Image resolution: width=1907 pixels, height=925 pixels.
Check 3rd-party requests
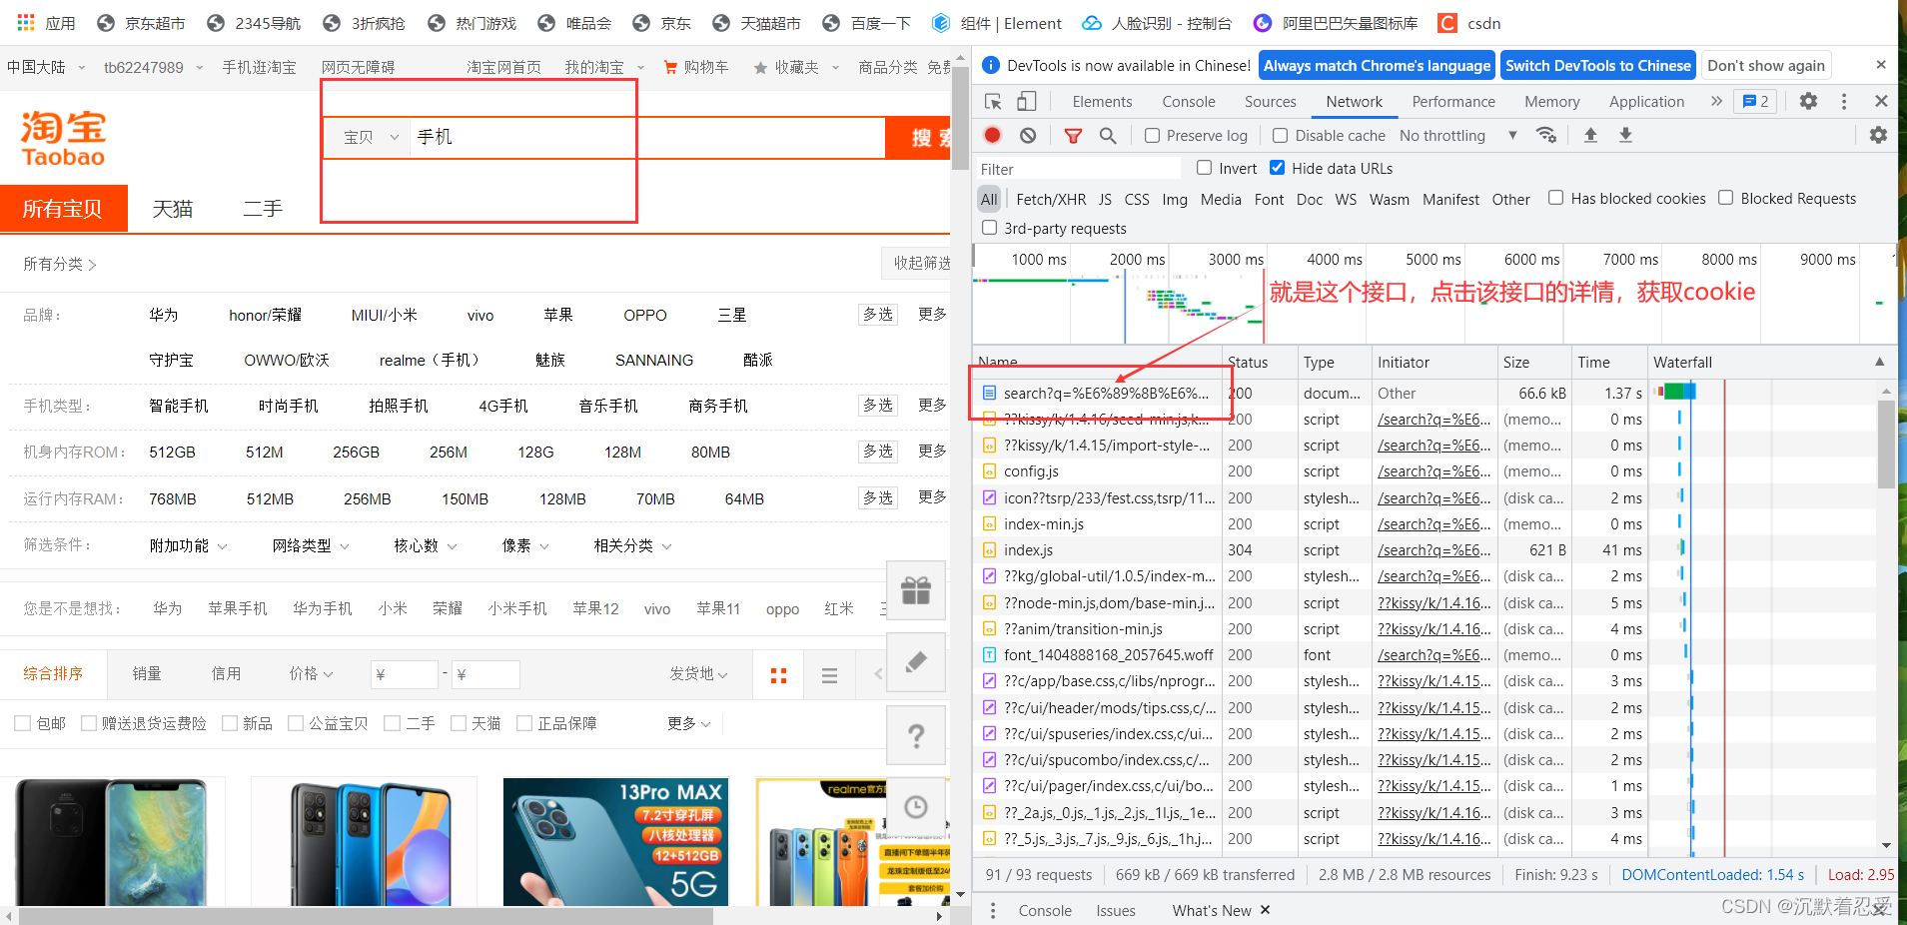[989, 228]
